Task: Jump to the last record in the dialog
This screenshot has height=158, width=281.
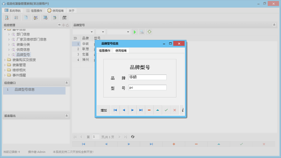Action: point(141,110)
